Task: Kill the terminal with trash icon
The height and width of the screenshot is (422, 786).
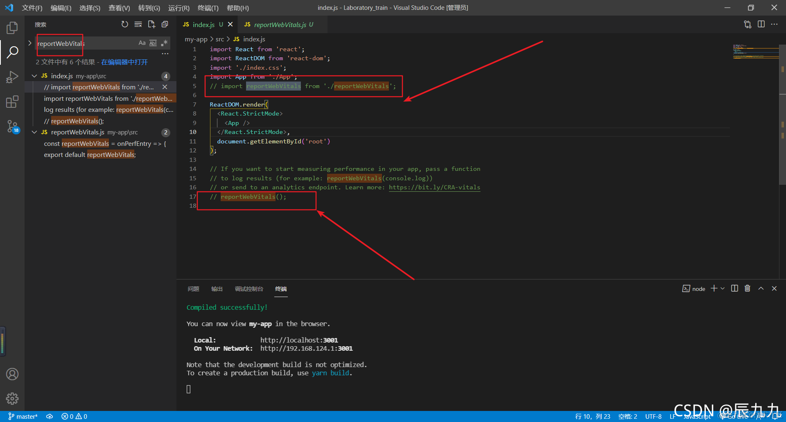Action: click(748, 288)
